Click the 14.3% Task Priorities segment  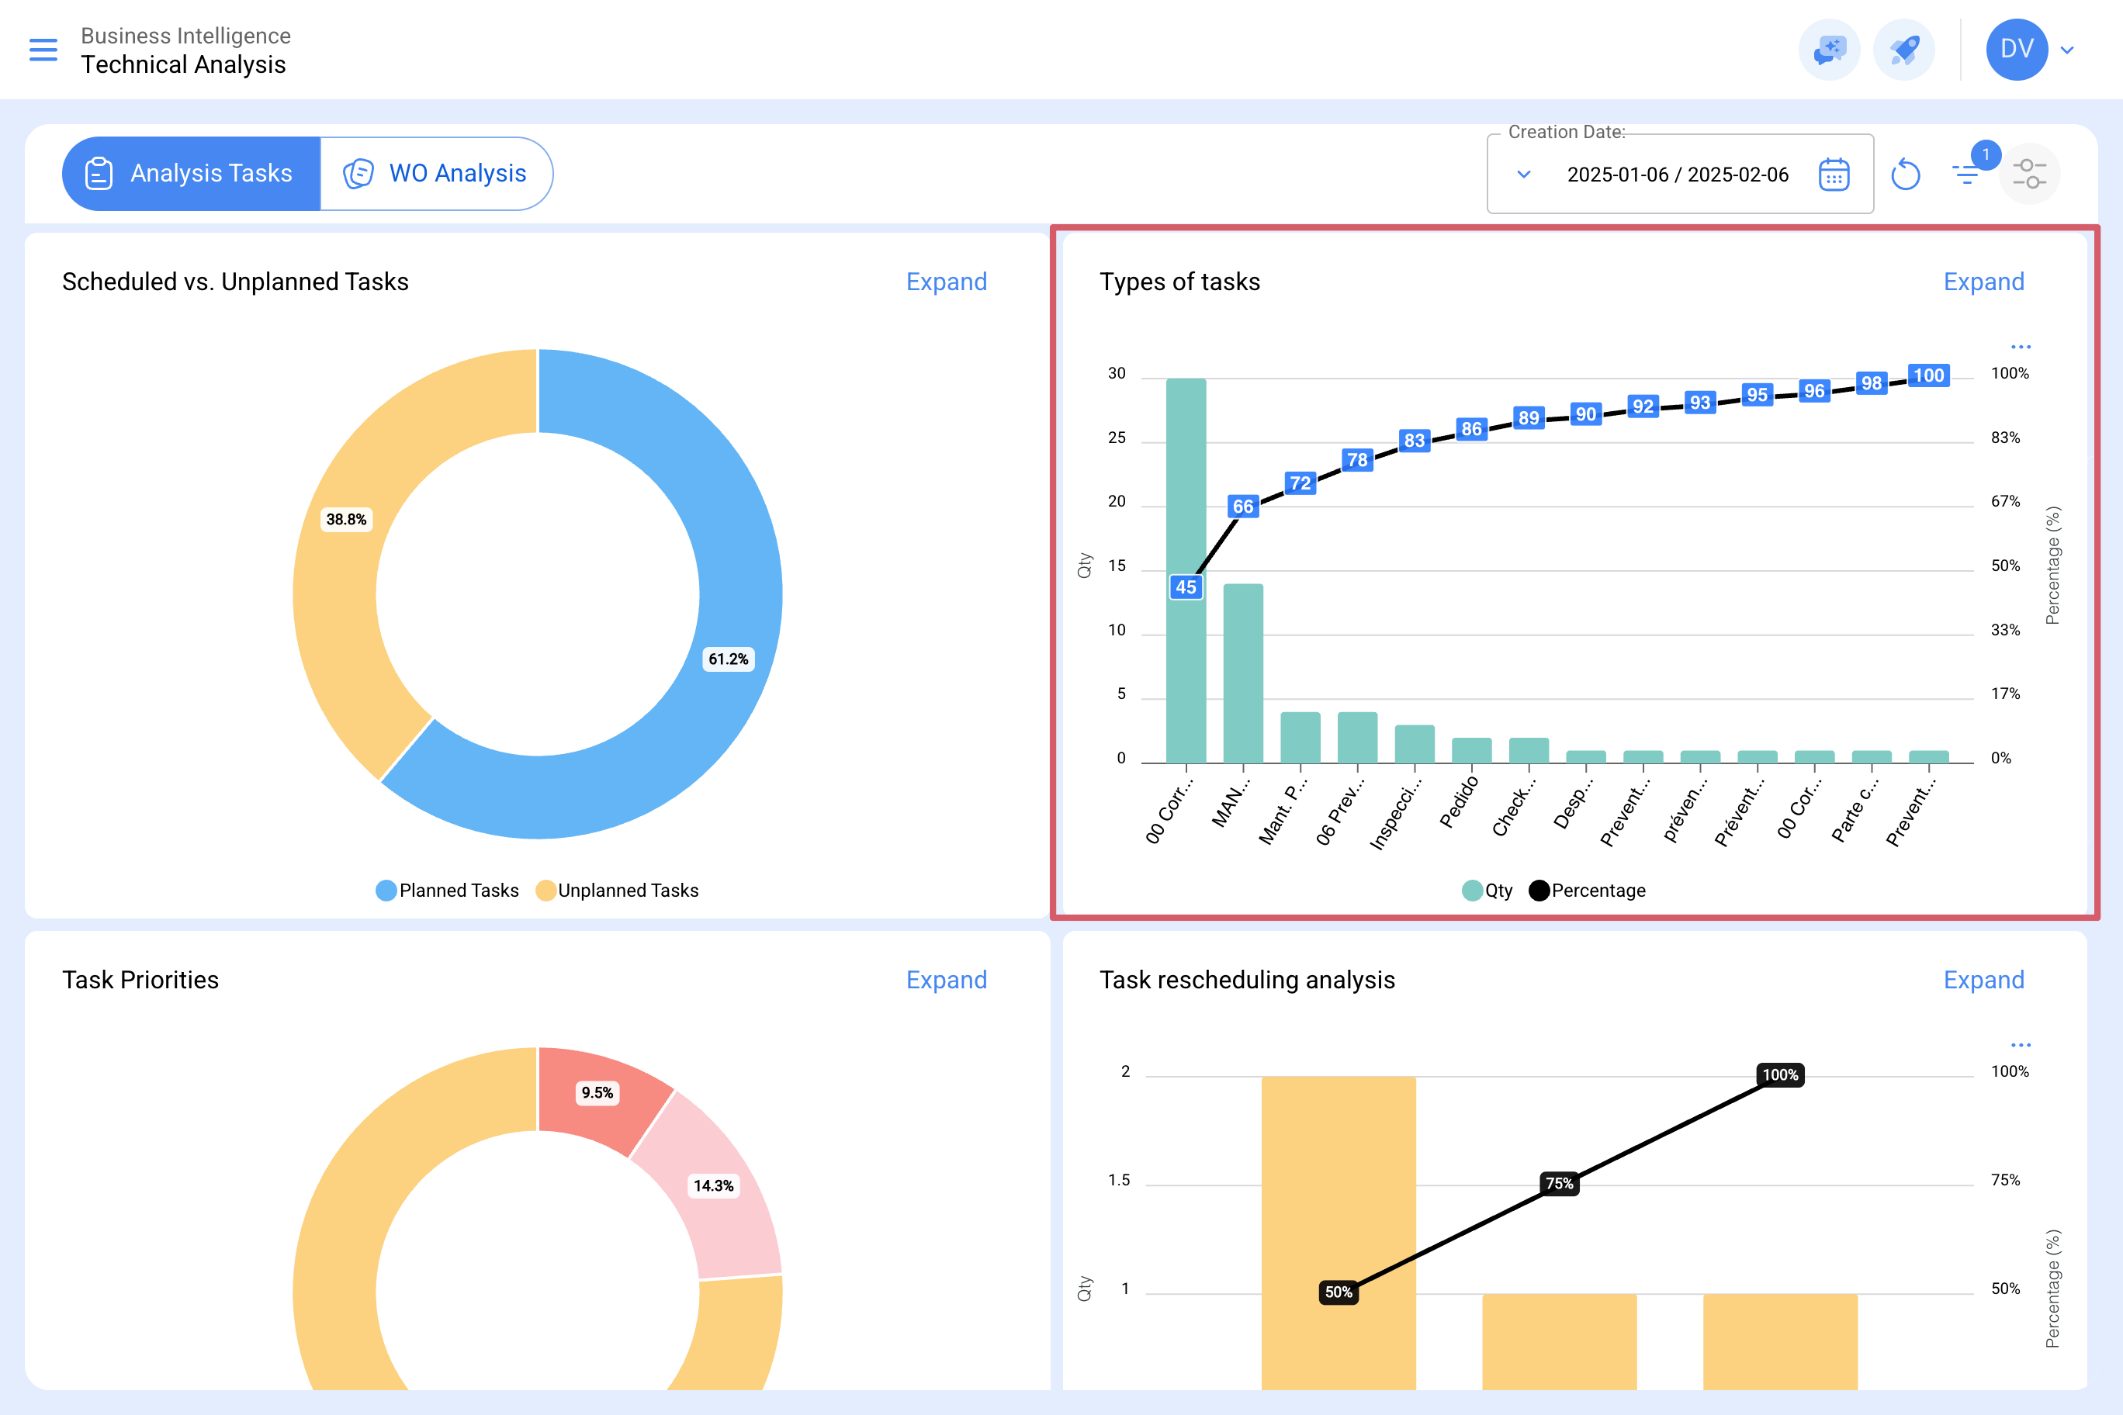click(x=713, y=1186)
